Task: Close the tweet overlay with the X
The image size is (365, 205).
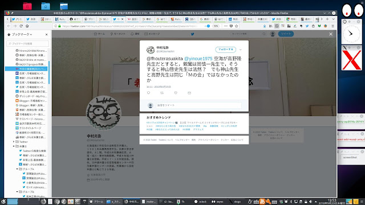Action: 331,34
